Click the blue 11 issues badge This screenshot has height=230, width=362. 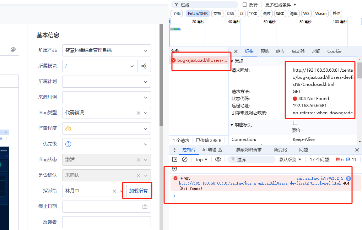(x=351, y=159)
